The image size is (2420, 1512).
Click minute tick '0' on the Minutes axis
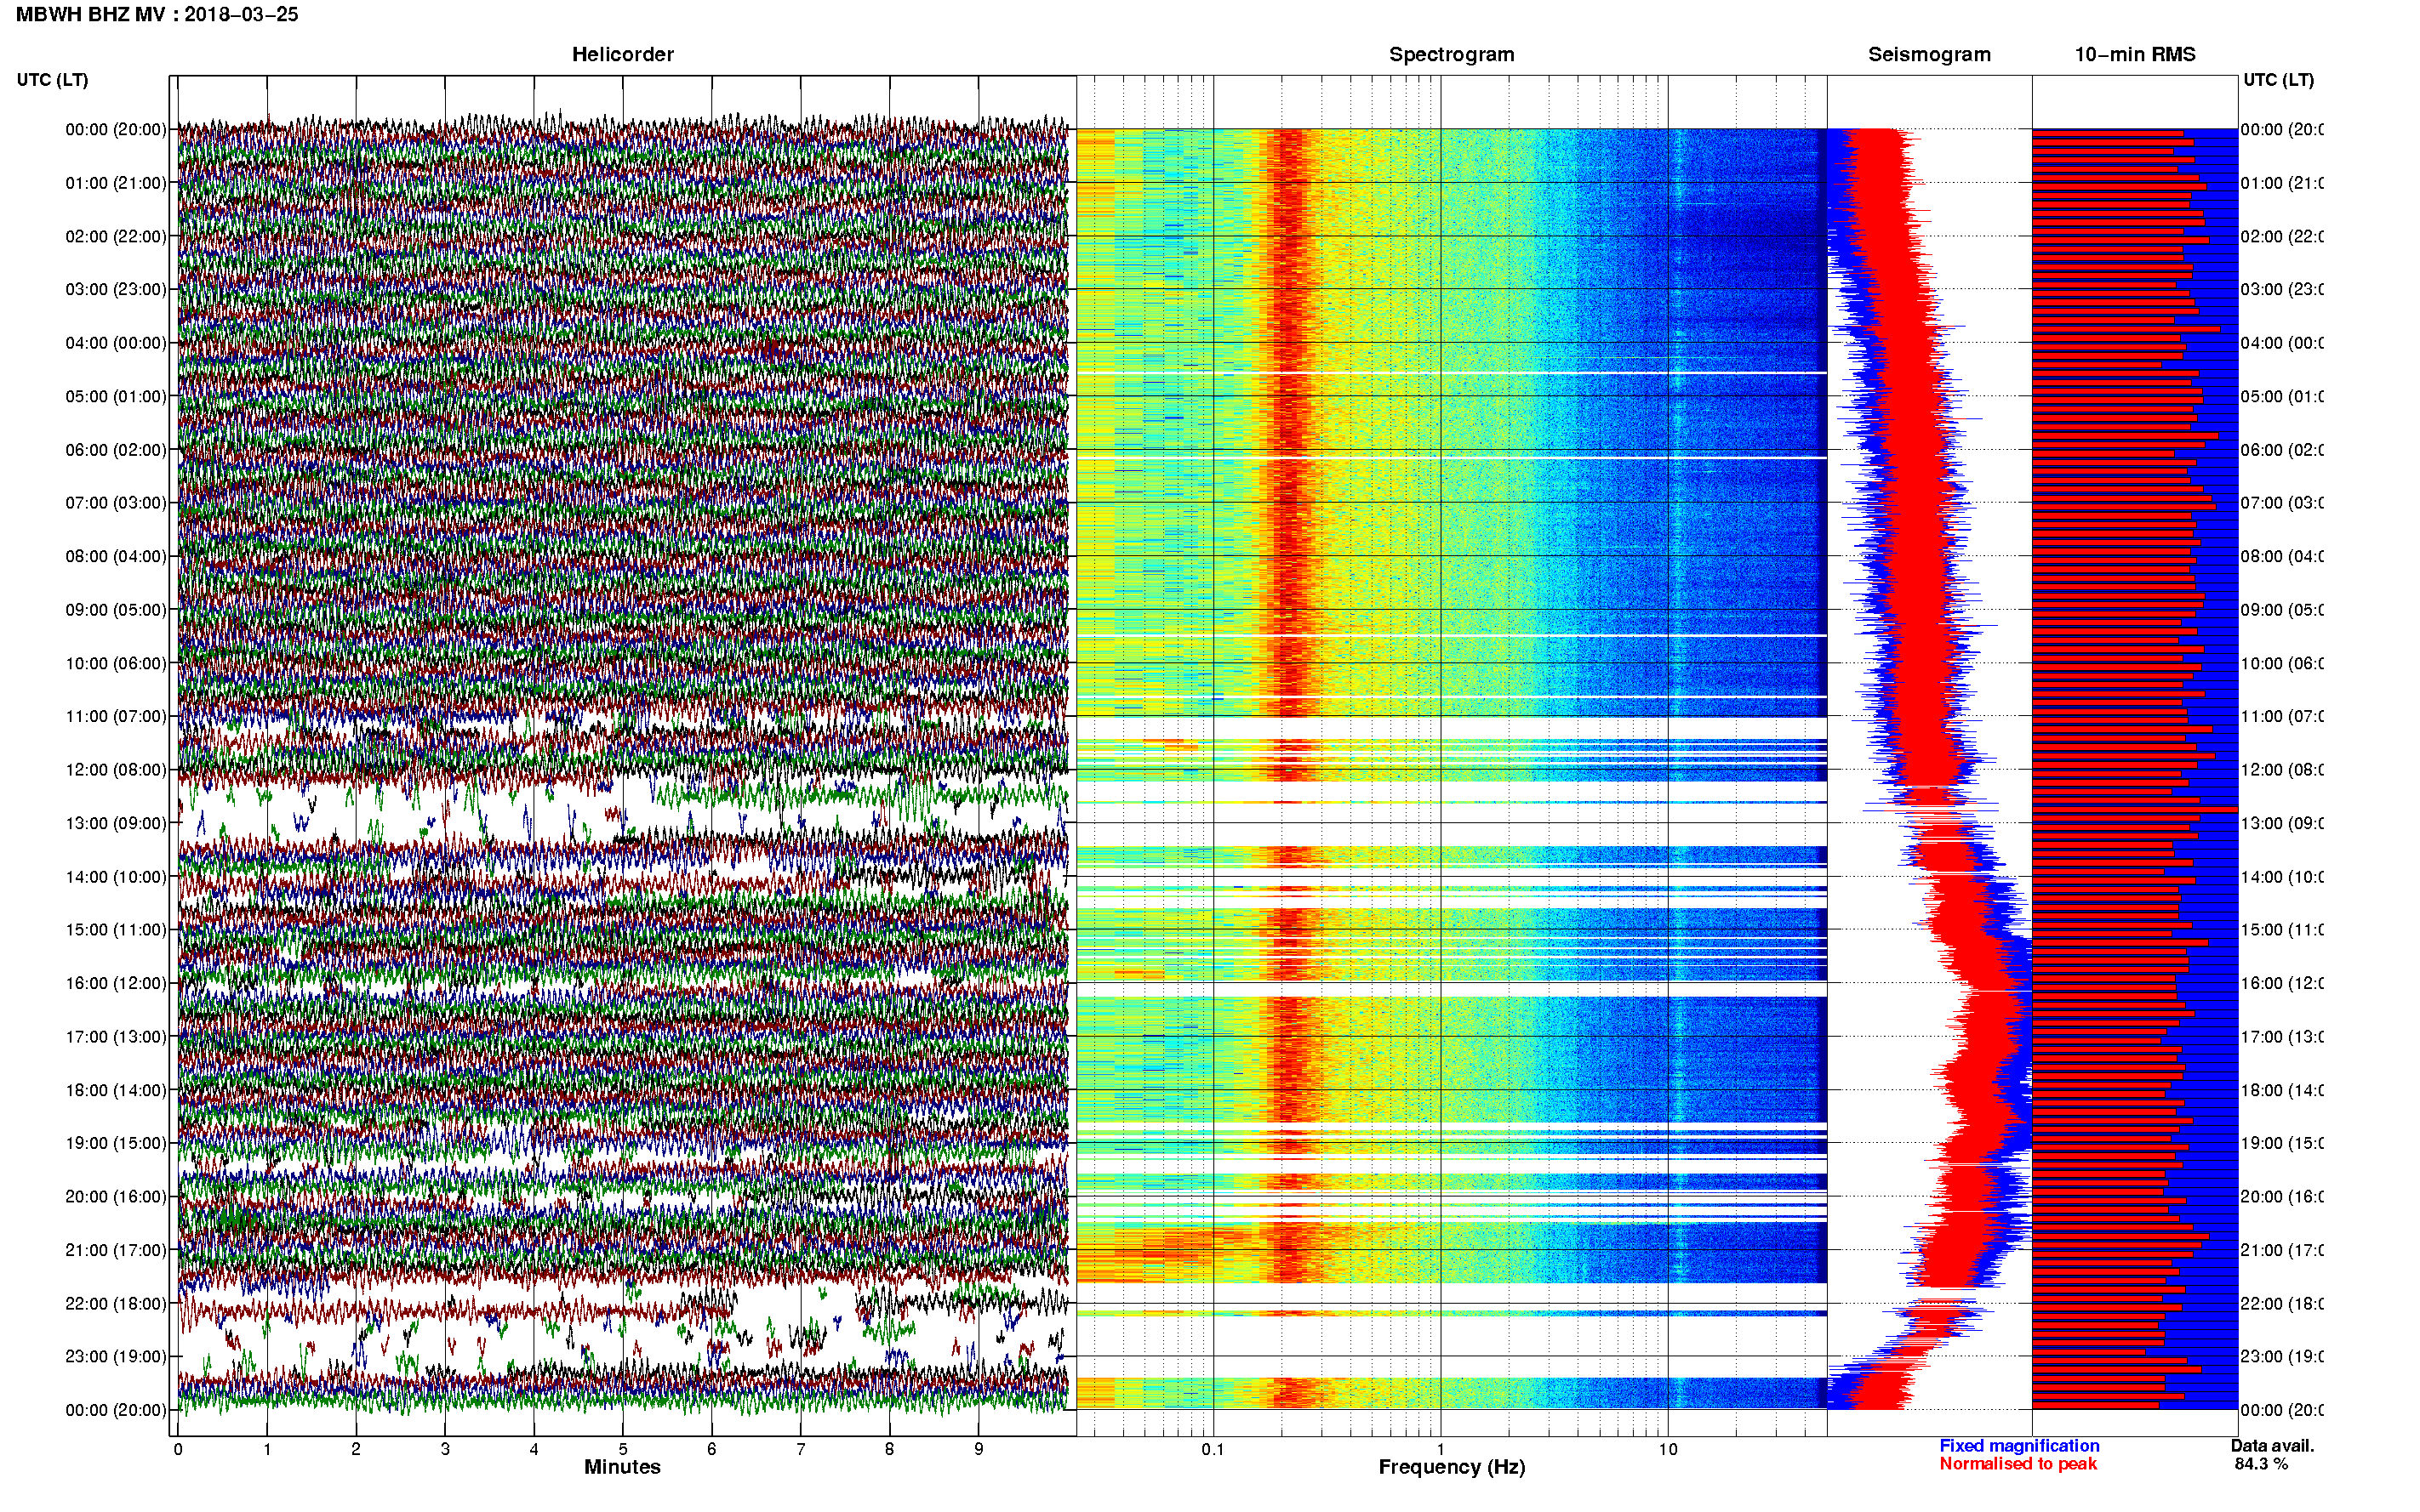pyautogui.click(x=178, y=1449)
